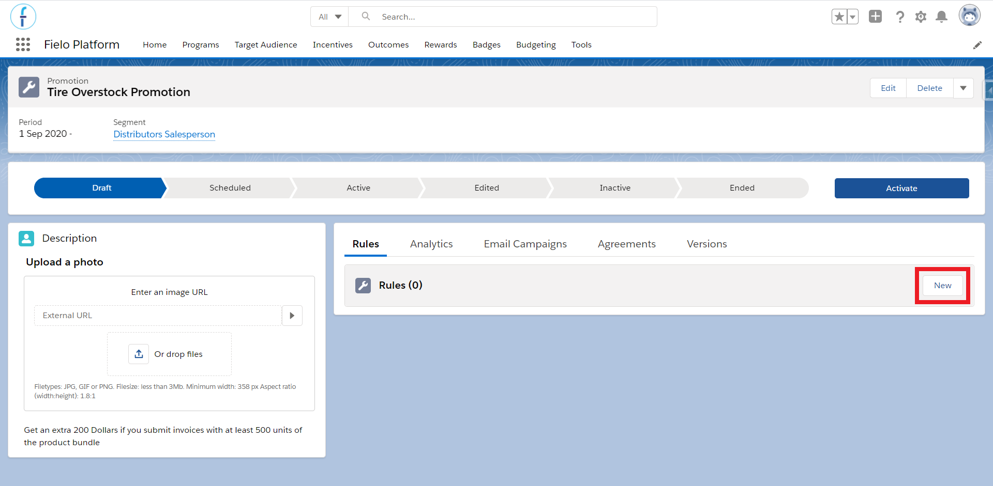Click the Fielo logo icon
This screenshot has width=993, height=486.
pyautogui.click(x=23, y=17)
